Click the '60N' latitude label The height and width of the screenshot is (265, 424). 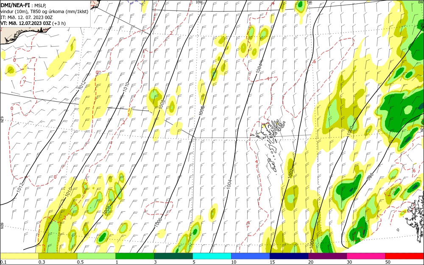[2, 225]
